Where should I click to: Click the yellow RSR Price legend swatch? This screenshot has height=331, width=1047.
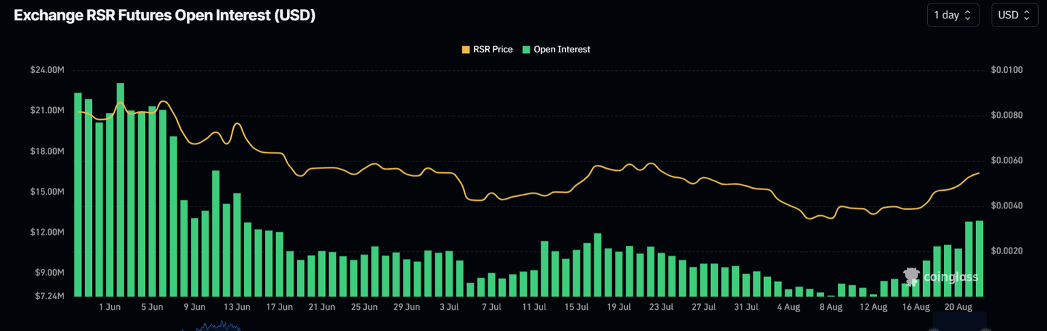point(466,50)
